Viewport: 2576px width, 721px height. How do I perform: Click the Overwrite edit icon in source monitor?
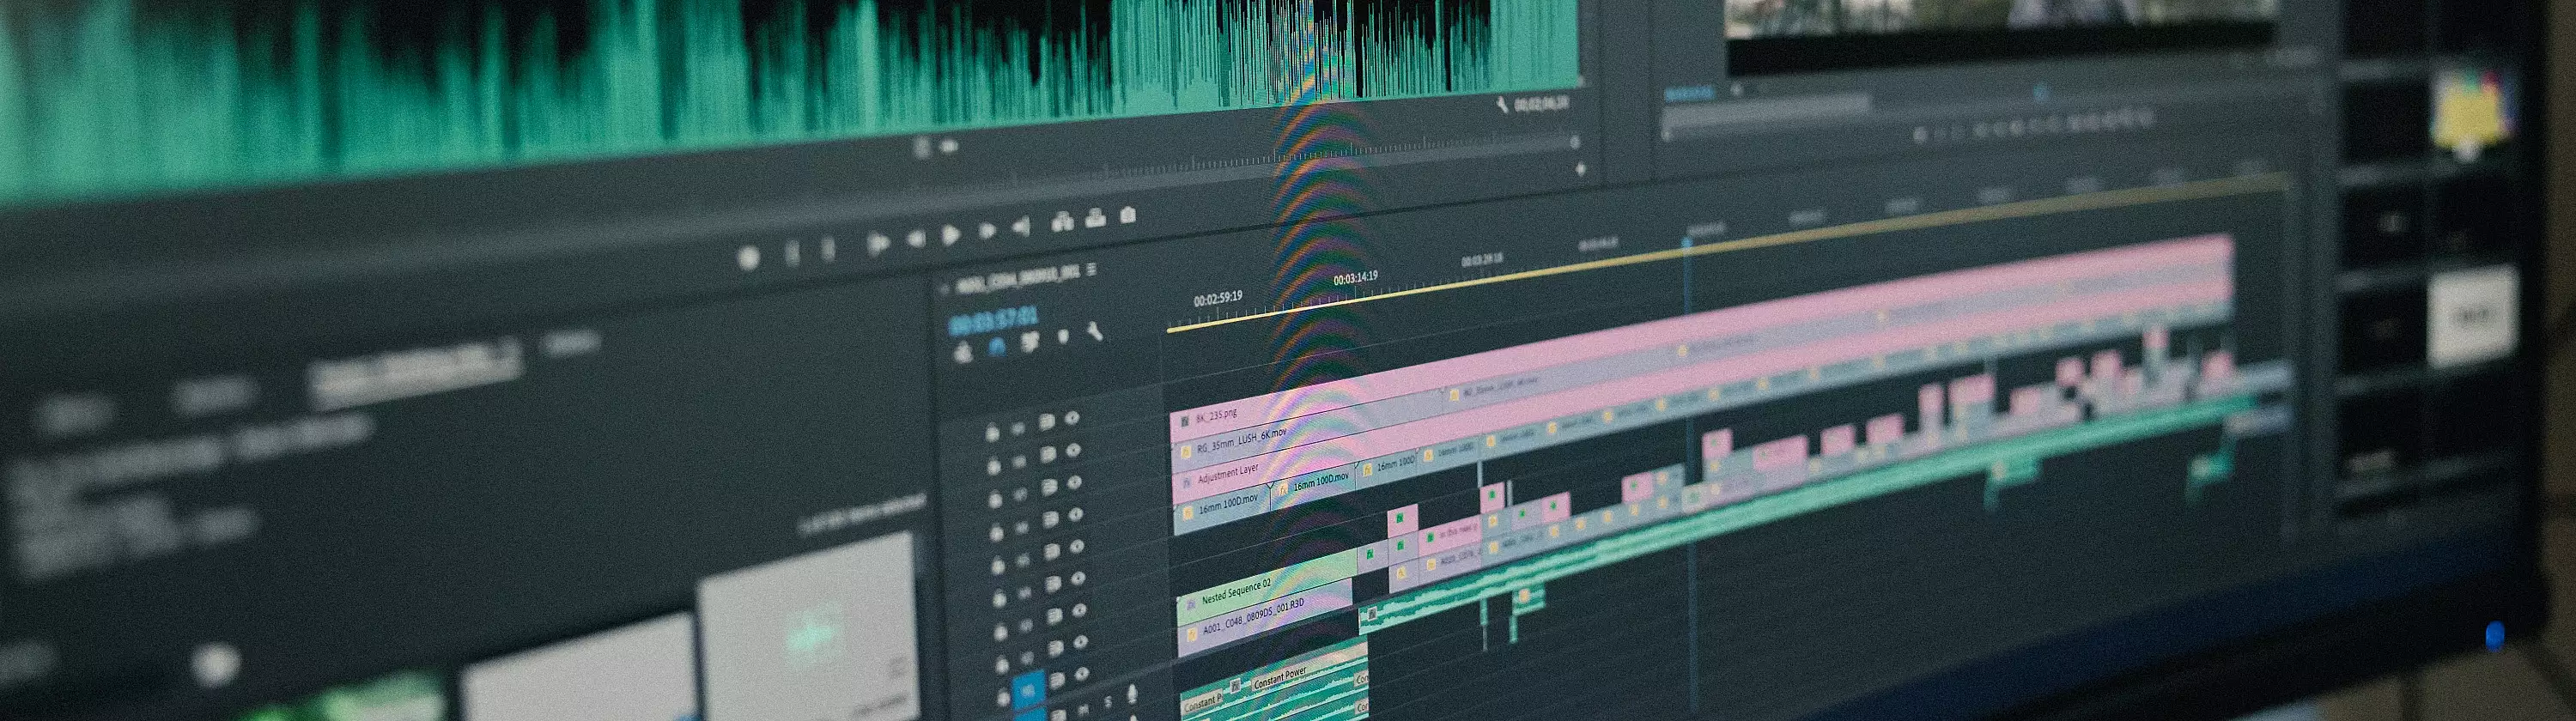click(1095, 218)
